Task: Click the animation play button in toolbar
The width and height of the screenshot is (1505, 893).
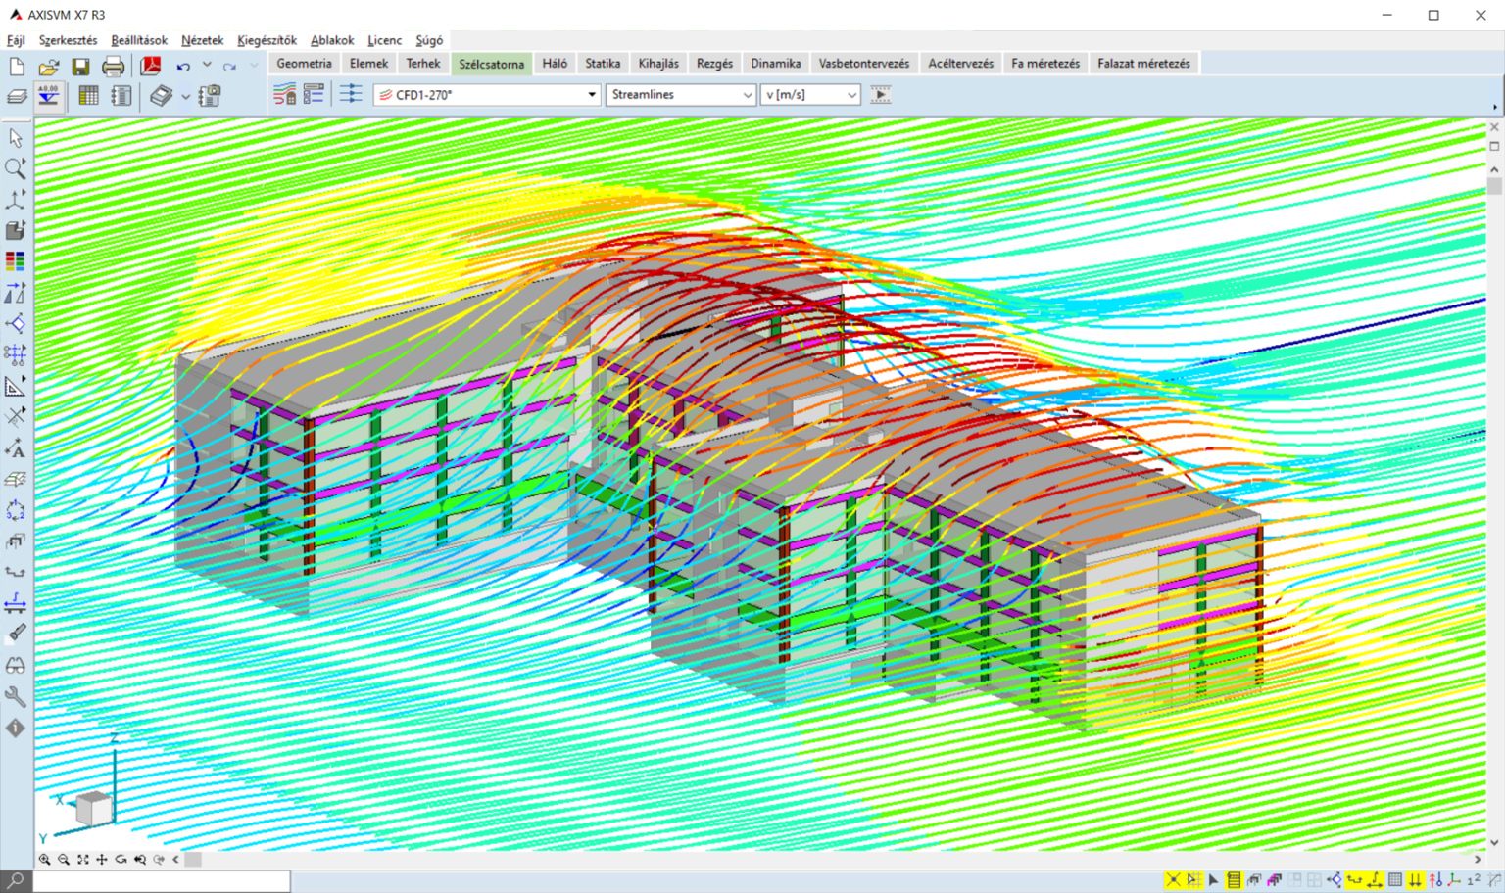Action: [880, 95]
